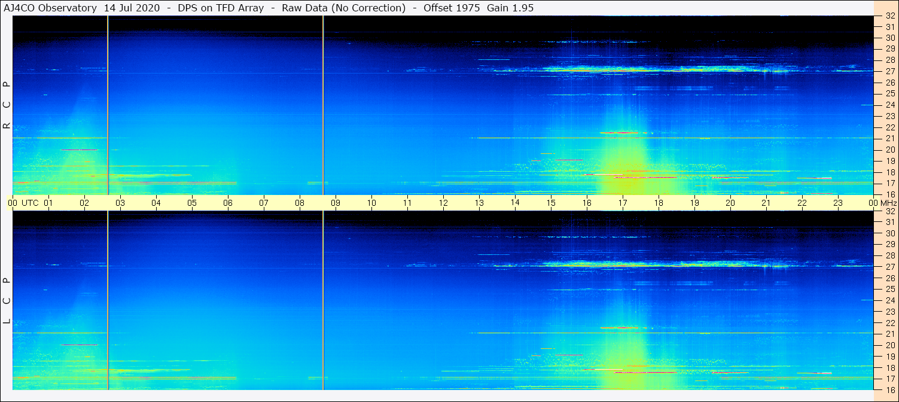Select hour "15" on the time axis
This screenshot has height=402, width=899.
551,203
